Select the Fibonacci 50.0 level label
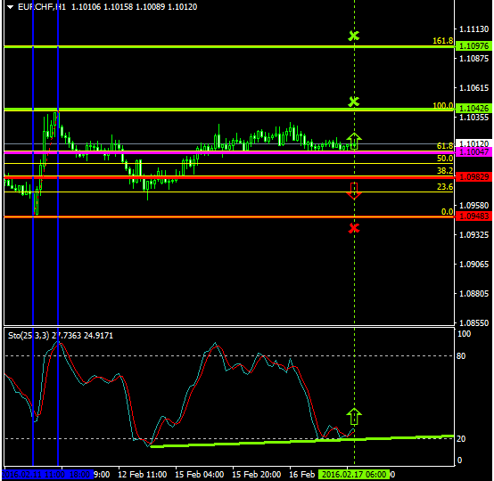Viewport: 494px width, 481px height. pyautogui.click(x=445, y=159)
